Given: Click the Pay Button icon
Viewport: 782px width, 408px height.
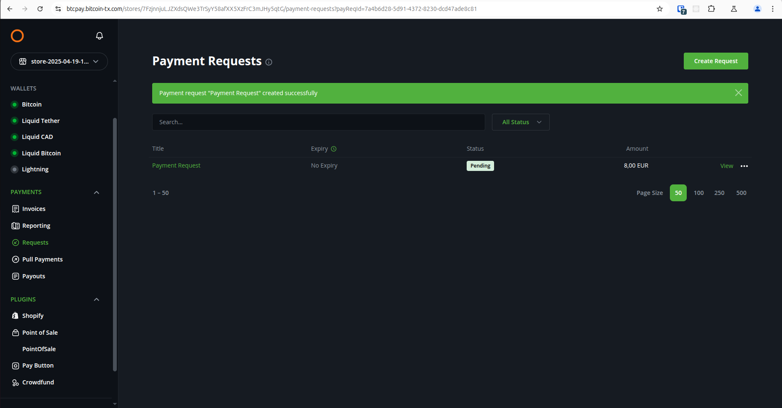Looking at the screenshot, I should [16, 366].
